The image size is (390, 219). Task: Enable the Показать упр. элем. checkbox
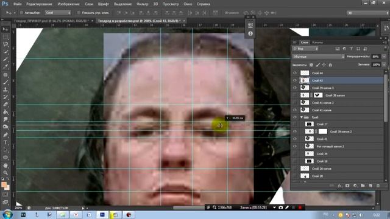(79, 13)
